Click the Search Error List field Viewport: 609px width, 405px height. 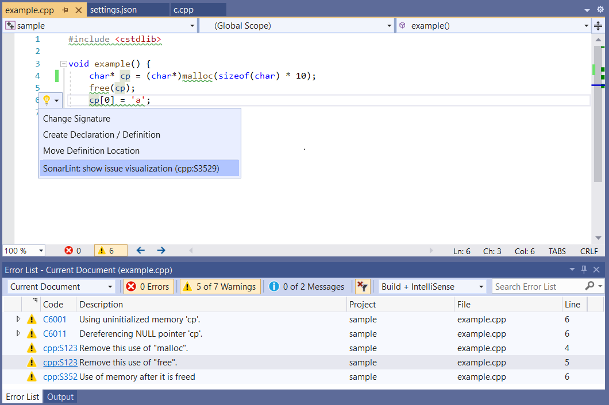point(538,287)
